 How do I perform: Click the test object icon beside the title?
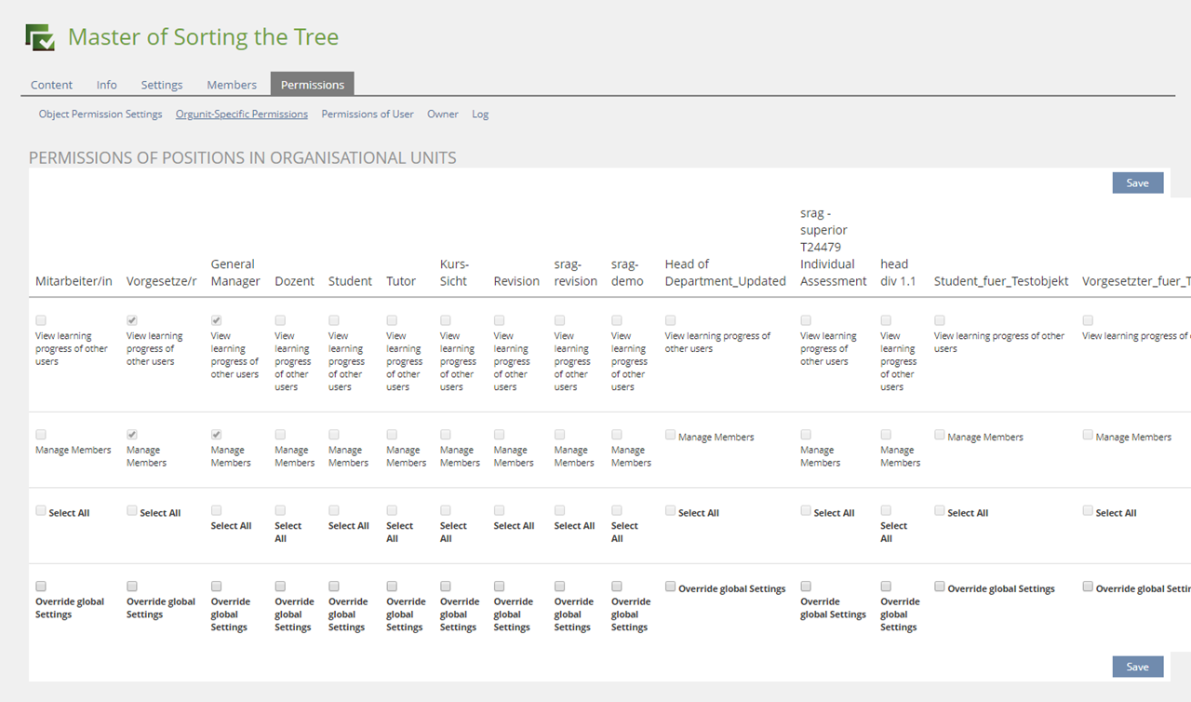pyautogui.click(x=40, y=37)
